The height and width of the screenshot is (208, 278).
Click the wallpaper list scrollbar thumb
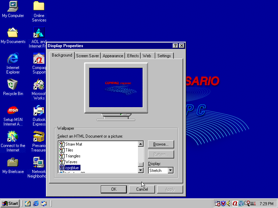coord(141,164)
